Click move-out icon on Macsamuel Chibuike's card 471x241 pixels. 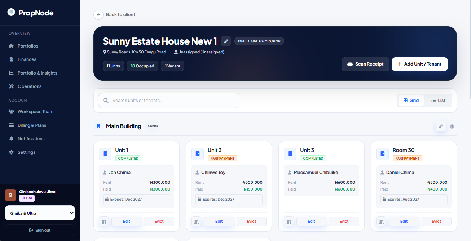click(289, 221)
